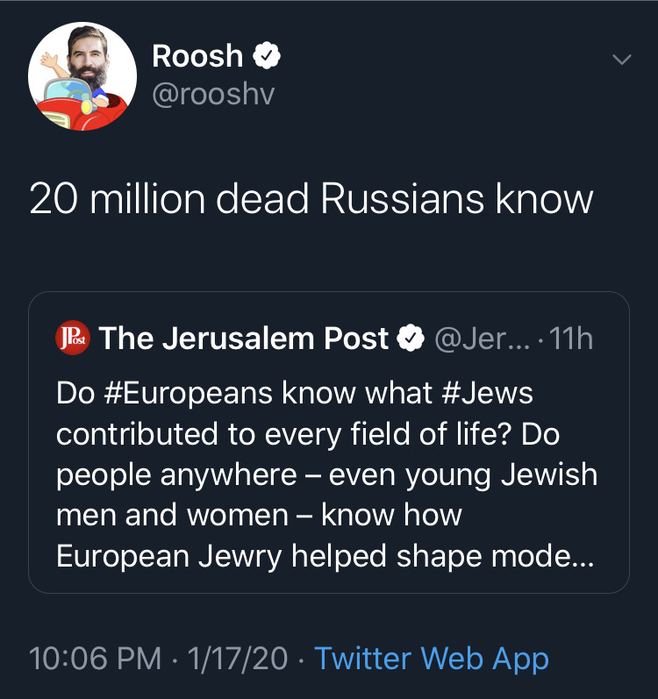658x699 pixels.
Task: Select the "20 million dead Russians know" text
Action: click(311, 200)
